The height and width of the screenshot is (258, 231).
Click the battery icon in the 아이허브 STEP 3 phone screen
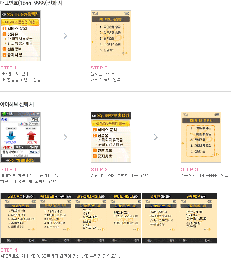(x=217, y=115)
